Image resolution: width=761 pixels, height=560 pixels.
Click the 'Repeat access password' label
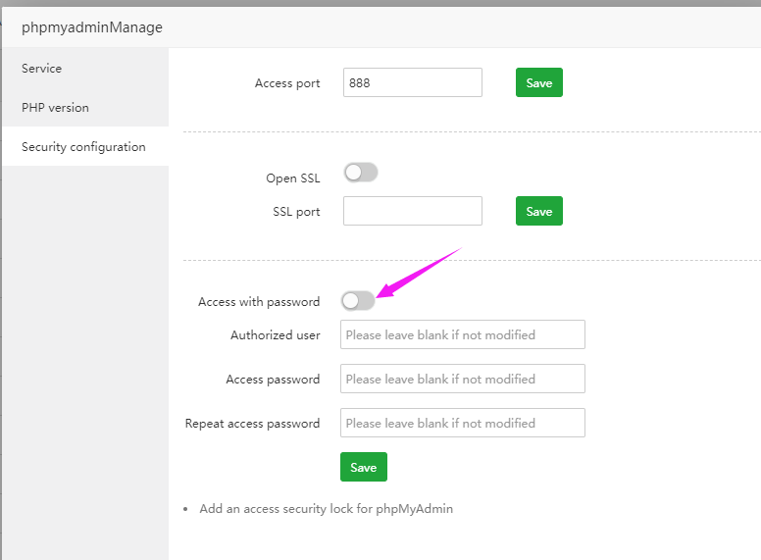pos(252,424)
